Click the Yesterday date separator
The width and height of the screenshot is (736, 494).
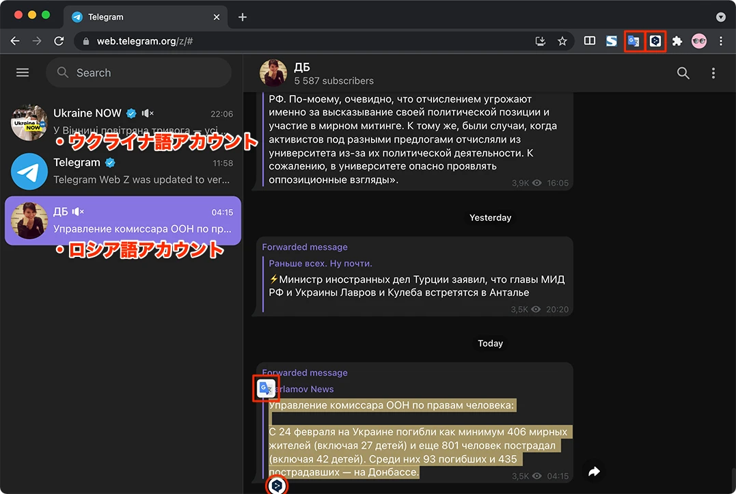[x=490, y=218]
